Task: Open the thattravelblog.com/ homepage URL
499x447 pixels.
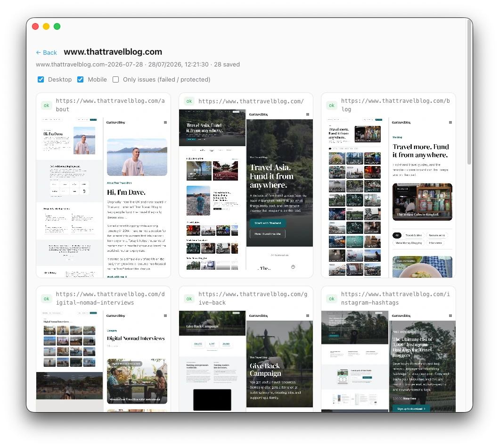Action: point(251,101)
